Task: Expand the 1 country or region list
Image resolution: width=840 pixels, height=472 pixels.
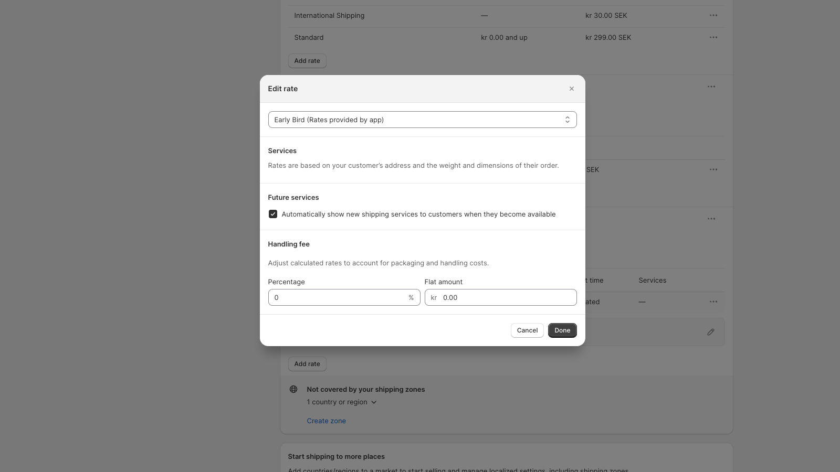Action: point(342,402)
